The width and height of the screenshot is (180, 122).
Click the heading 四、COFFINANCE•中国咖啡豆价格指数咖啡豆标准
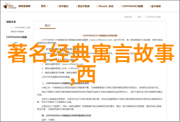pos(66,116)
